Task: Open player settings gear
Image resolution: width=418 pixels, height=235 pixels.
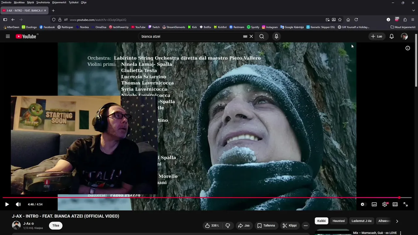Action: pyautogui.click(x=385, y=204)
